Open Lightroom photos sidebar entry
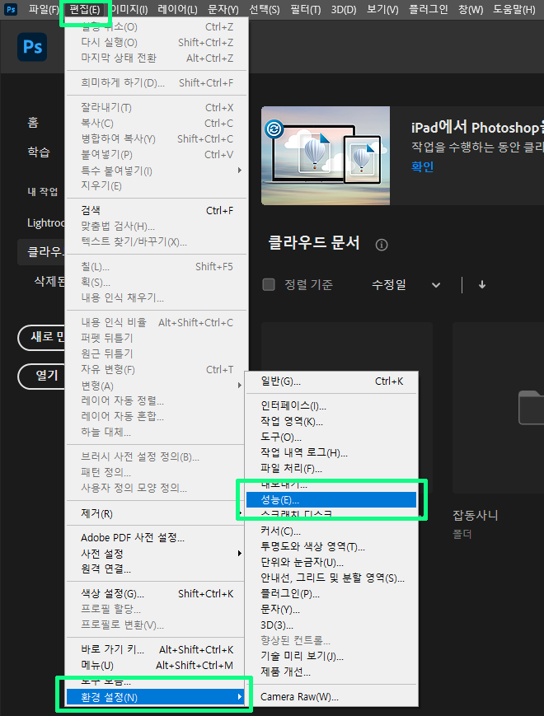544x716 pixels. (x=45, y=222)
